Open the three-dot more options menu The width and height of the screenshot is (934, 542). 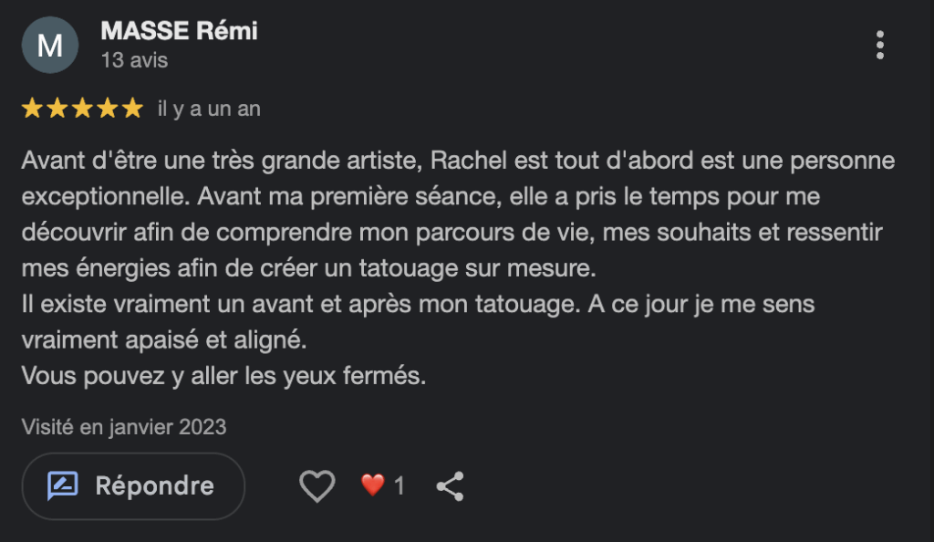point(879,45)
